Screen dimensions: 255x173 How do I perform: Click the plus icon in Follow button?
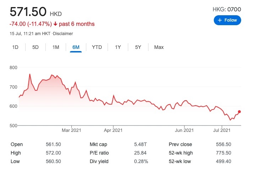click(x=220, y=20)
